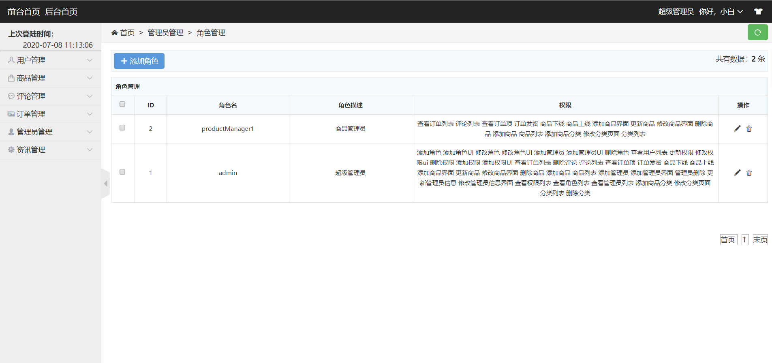Click the 末页 pagination button
772x363 pixels.
pos(760,240)
